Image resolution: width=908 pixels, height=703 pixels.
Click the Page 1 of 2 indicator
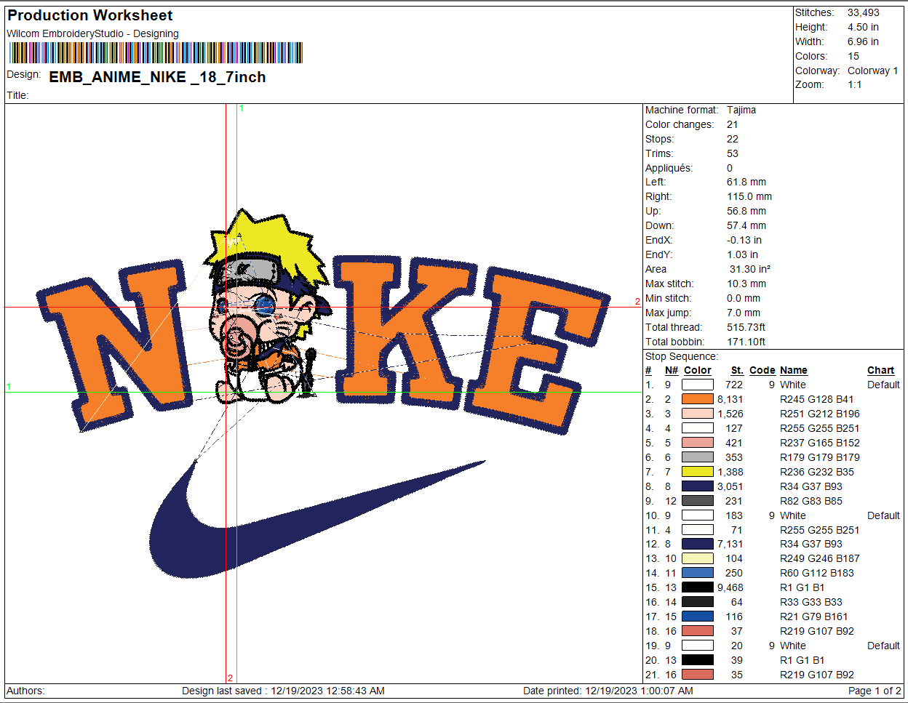coord(874,691)
